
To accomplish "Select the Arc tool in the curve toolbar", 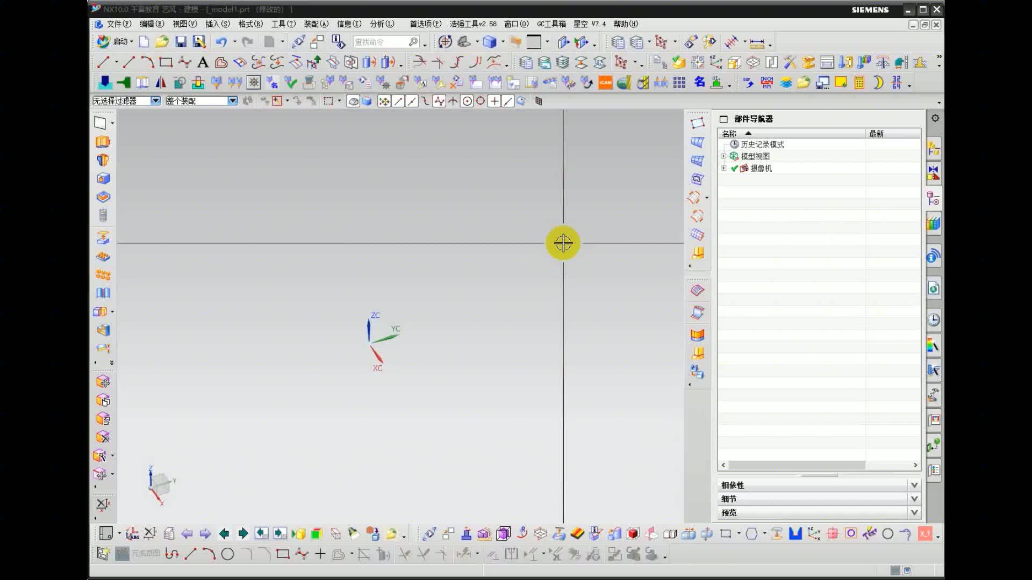I will pos(147,62).
